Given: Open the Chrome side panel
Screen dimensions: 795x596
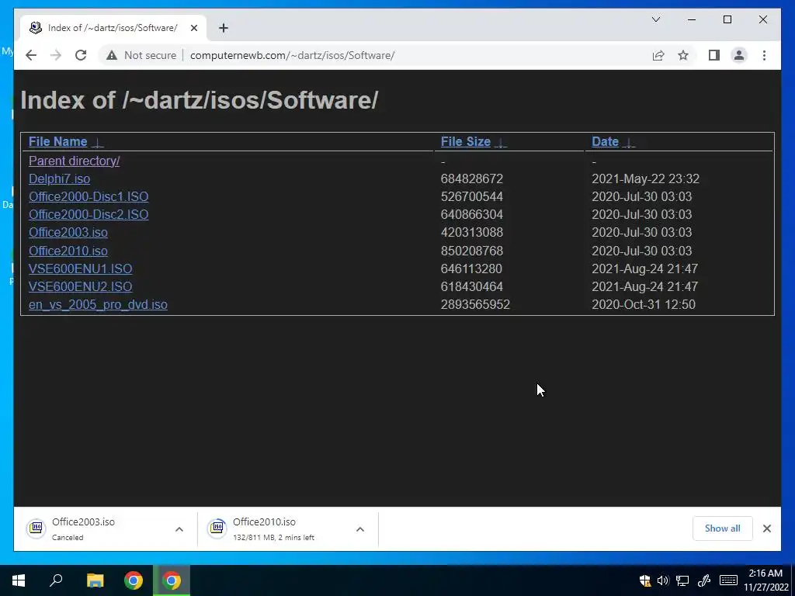Looking at the screenshot, I should pyautogui.click(x=714, y=55).
